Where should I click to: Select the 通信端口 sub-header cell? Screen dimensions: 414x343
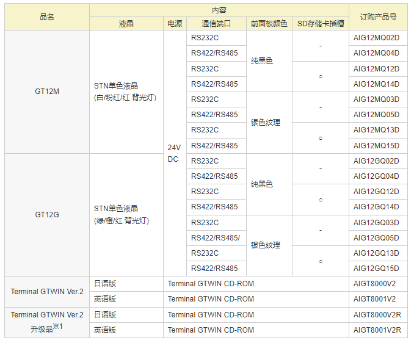point(216,24)
